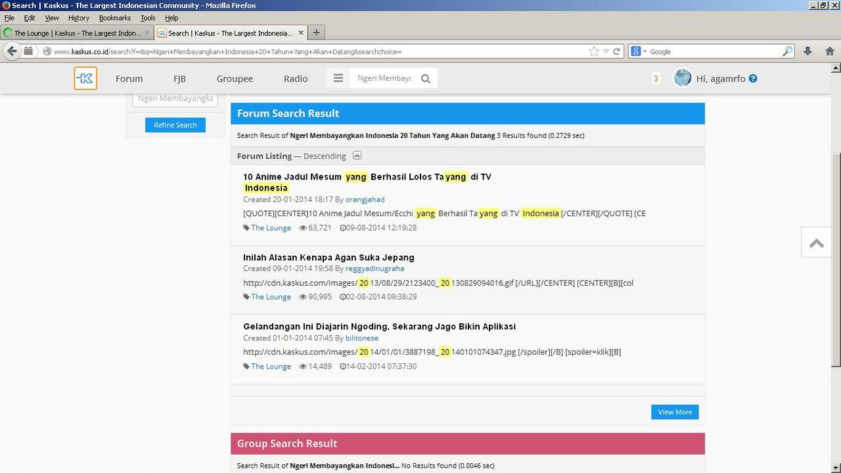
Task: Open the Google search engine dropdown
Action: (639, 51)
